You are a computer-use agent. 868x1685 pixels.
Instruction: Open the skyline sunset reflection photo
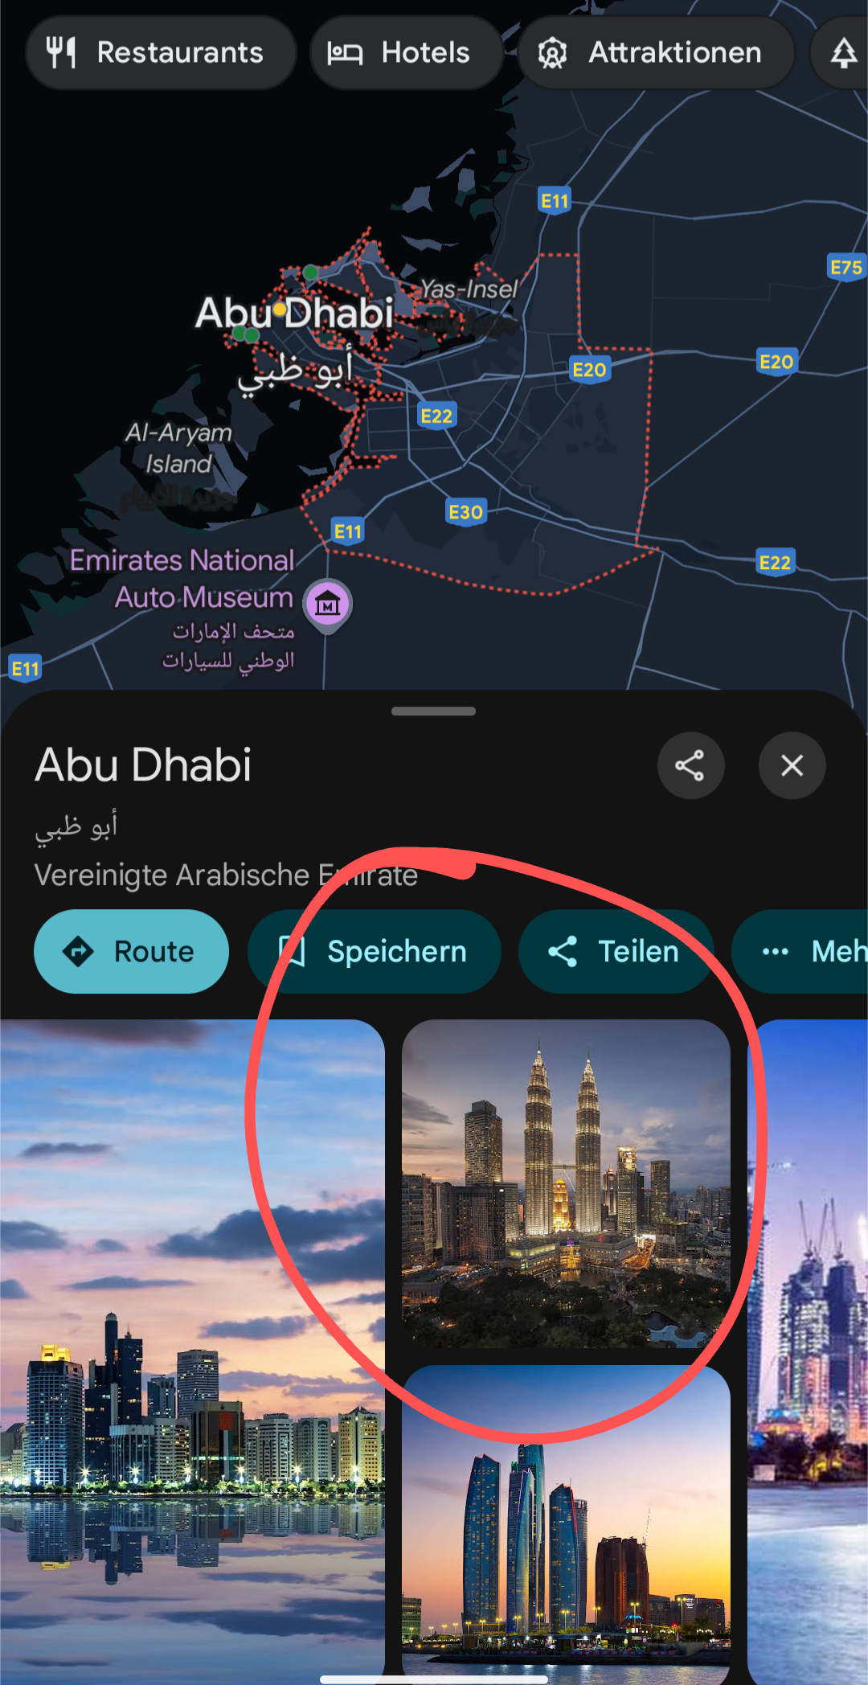[192, 1351]
